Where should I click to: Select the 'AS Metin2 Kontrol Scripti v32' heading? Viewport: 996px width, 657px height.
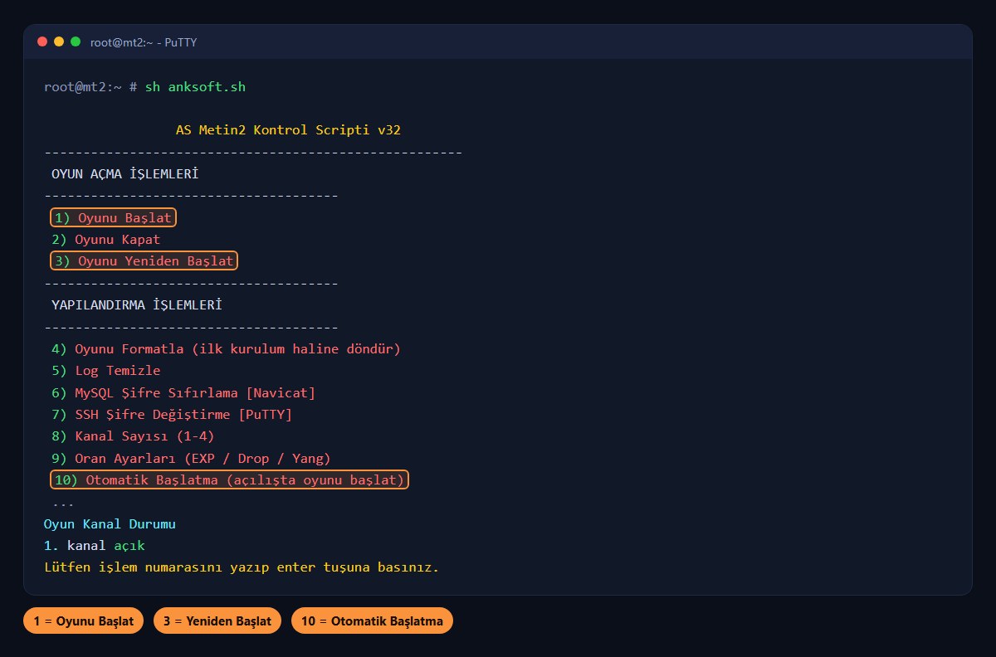(x=289, y=130)
